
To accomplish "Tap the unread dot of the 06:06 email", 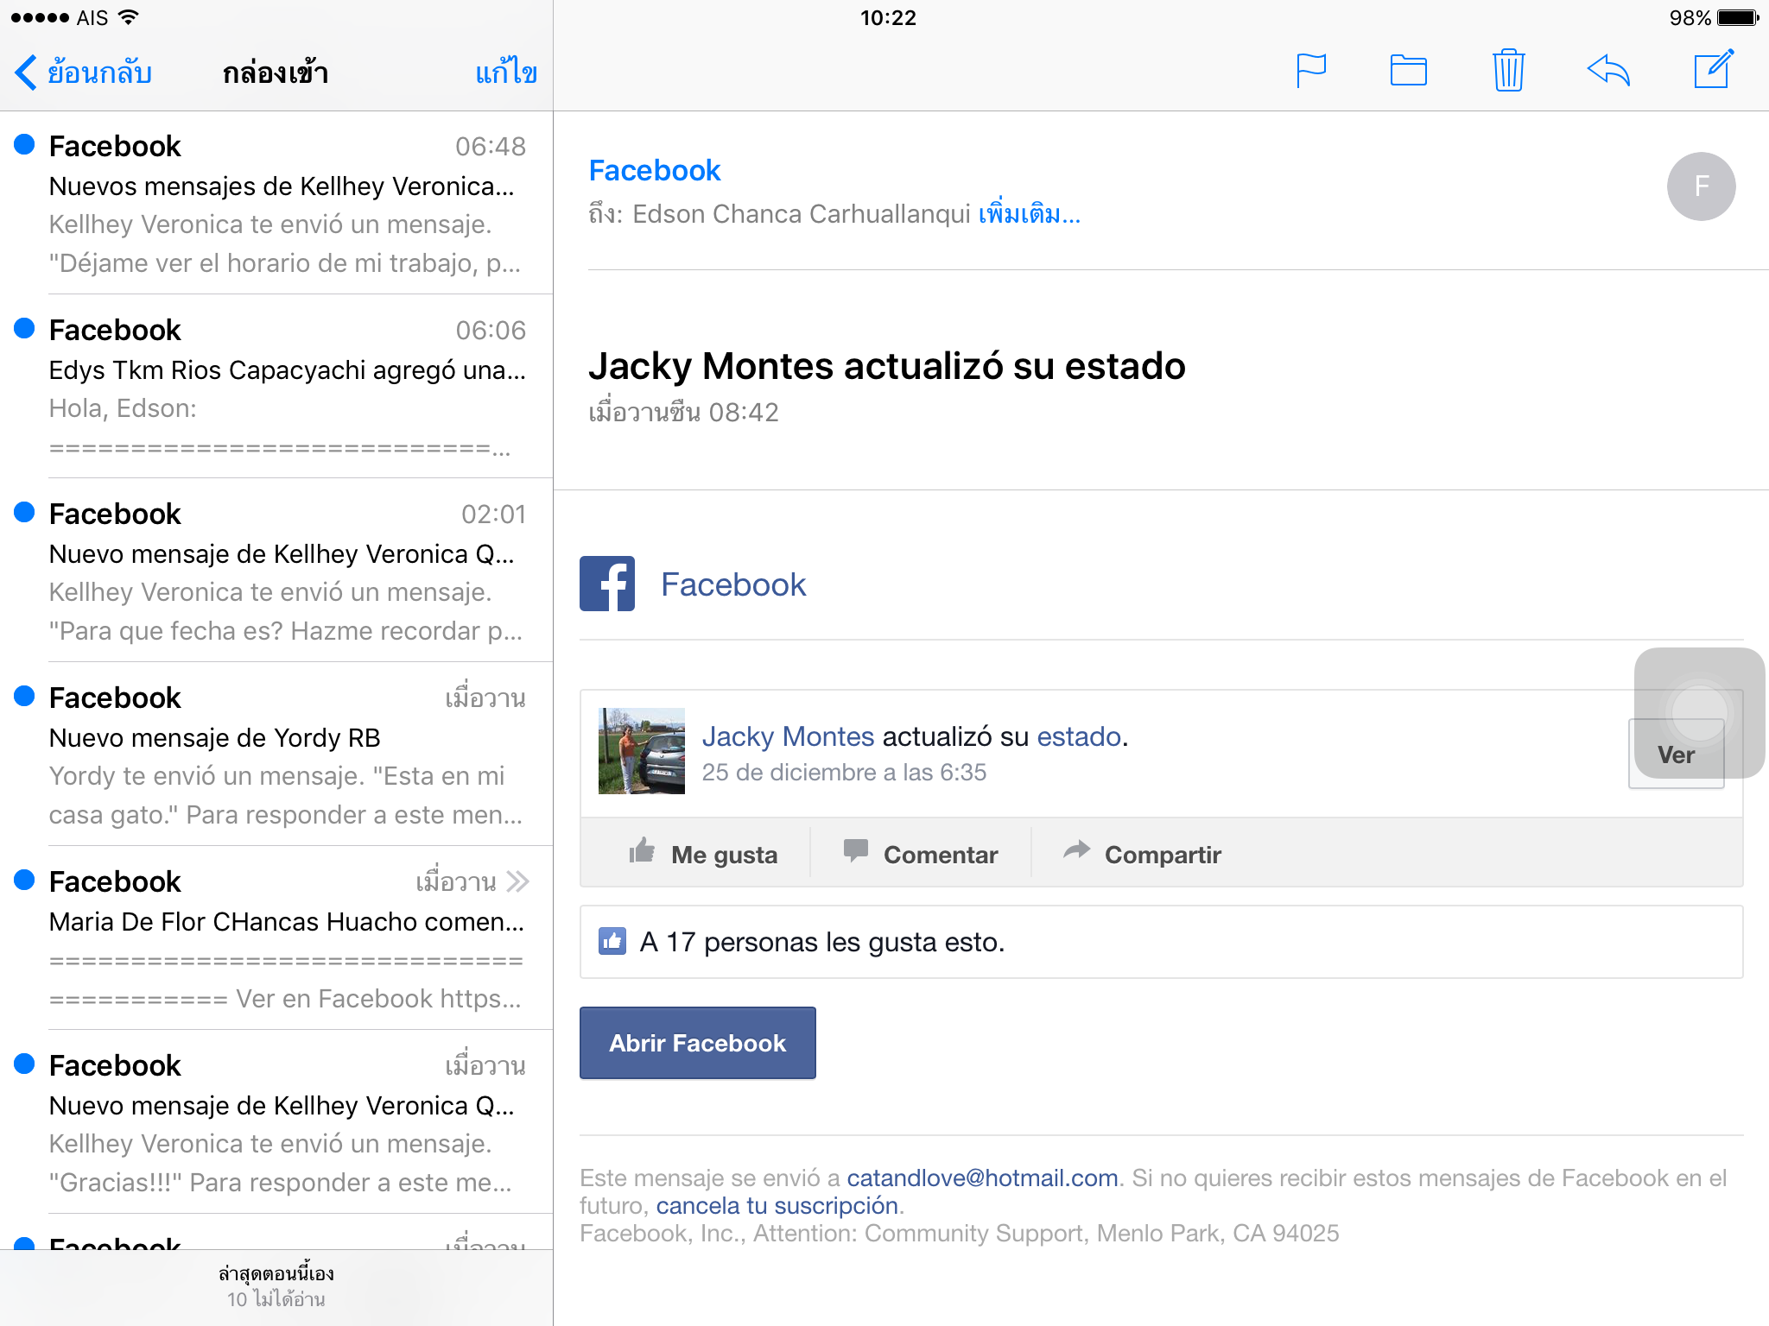I will (x=24, y=328).
